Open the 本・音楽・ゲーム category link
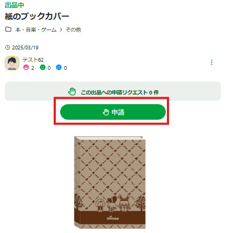Viewport: 227px width, 233px height. pos(36,30)
